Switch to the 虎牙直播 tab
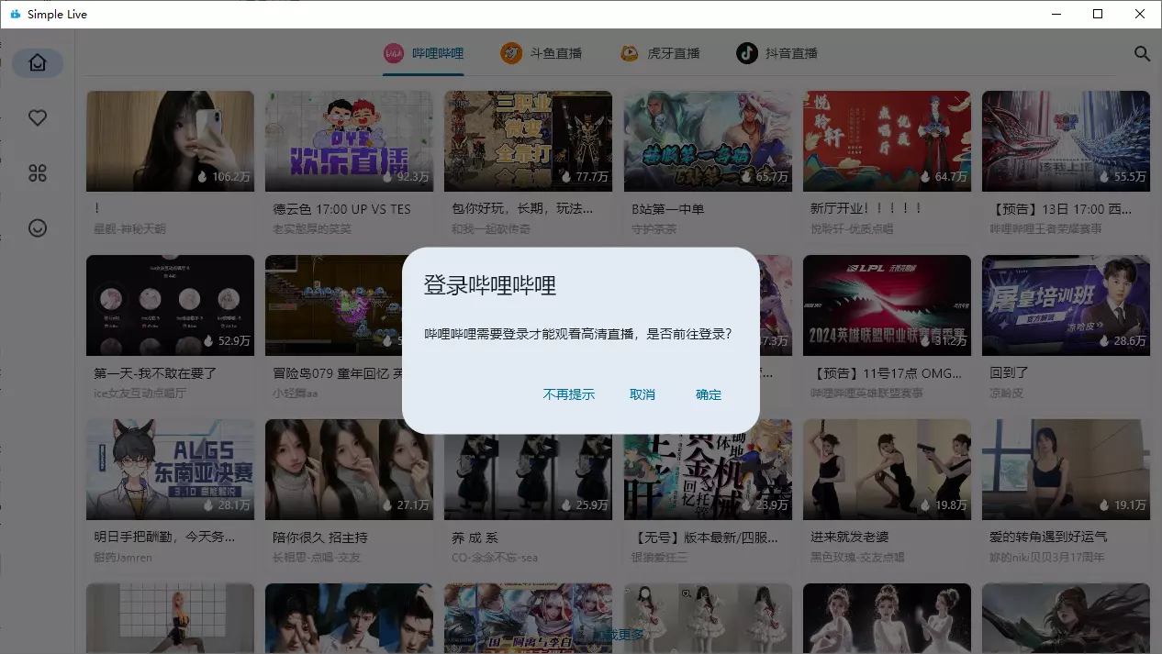Image resolution: width=1162 pixels, height=654 pixels. tap(674, 53)
